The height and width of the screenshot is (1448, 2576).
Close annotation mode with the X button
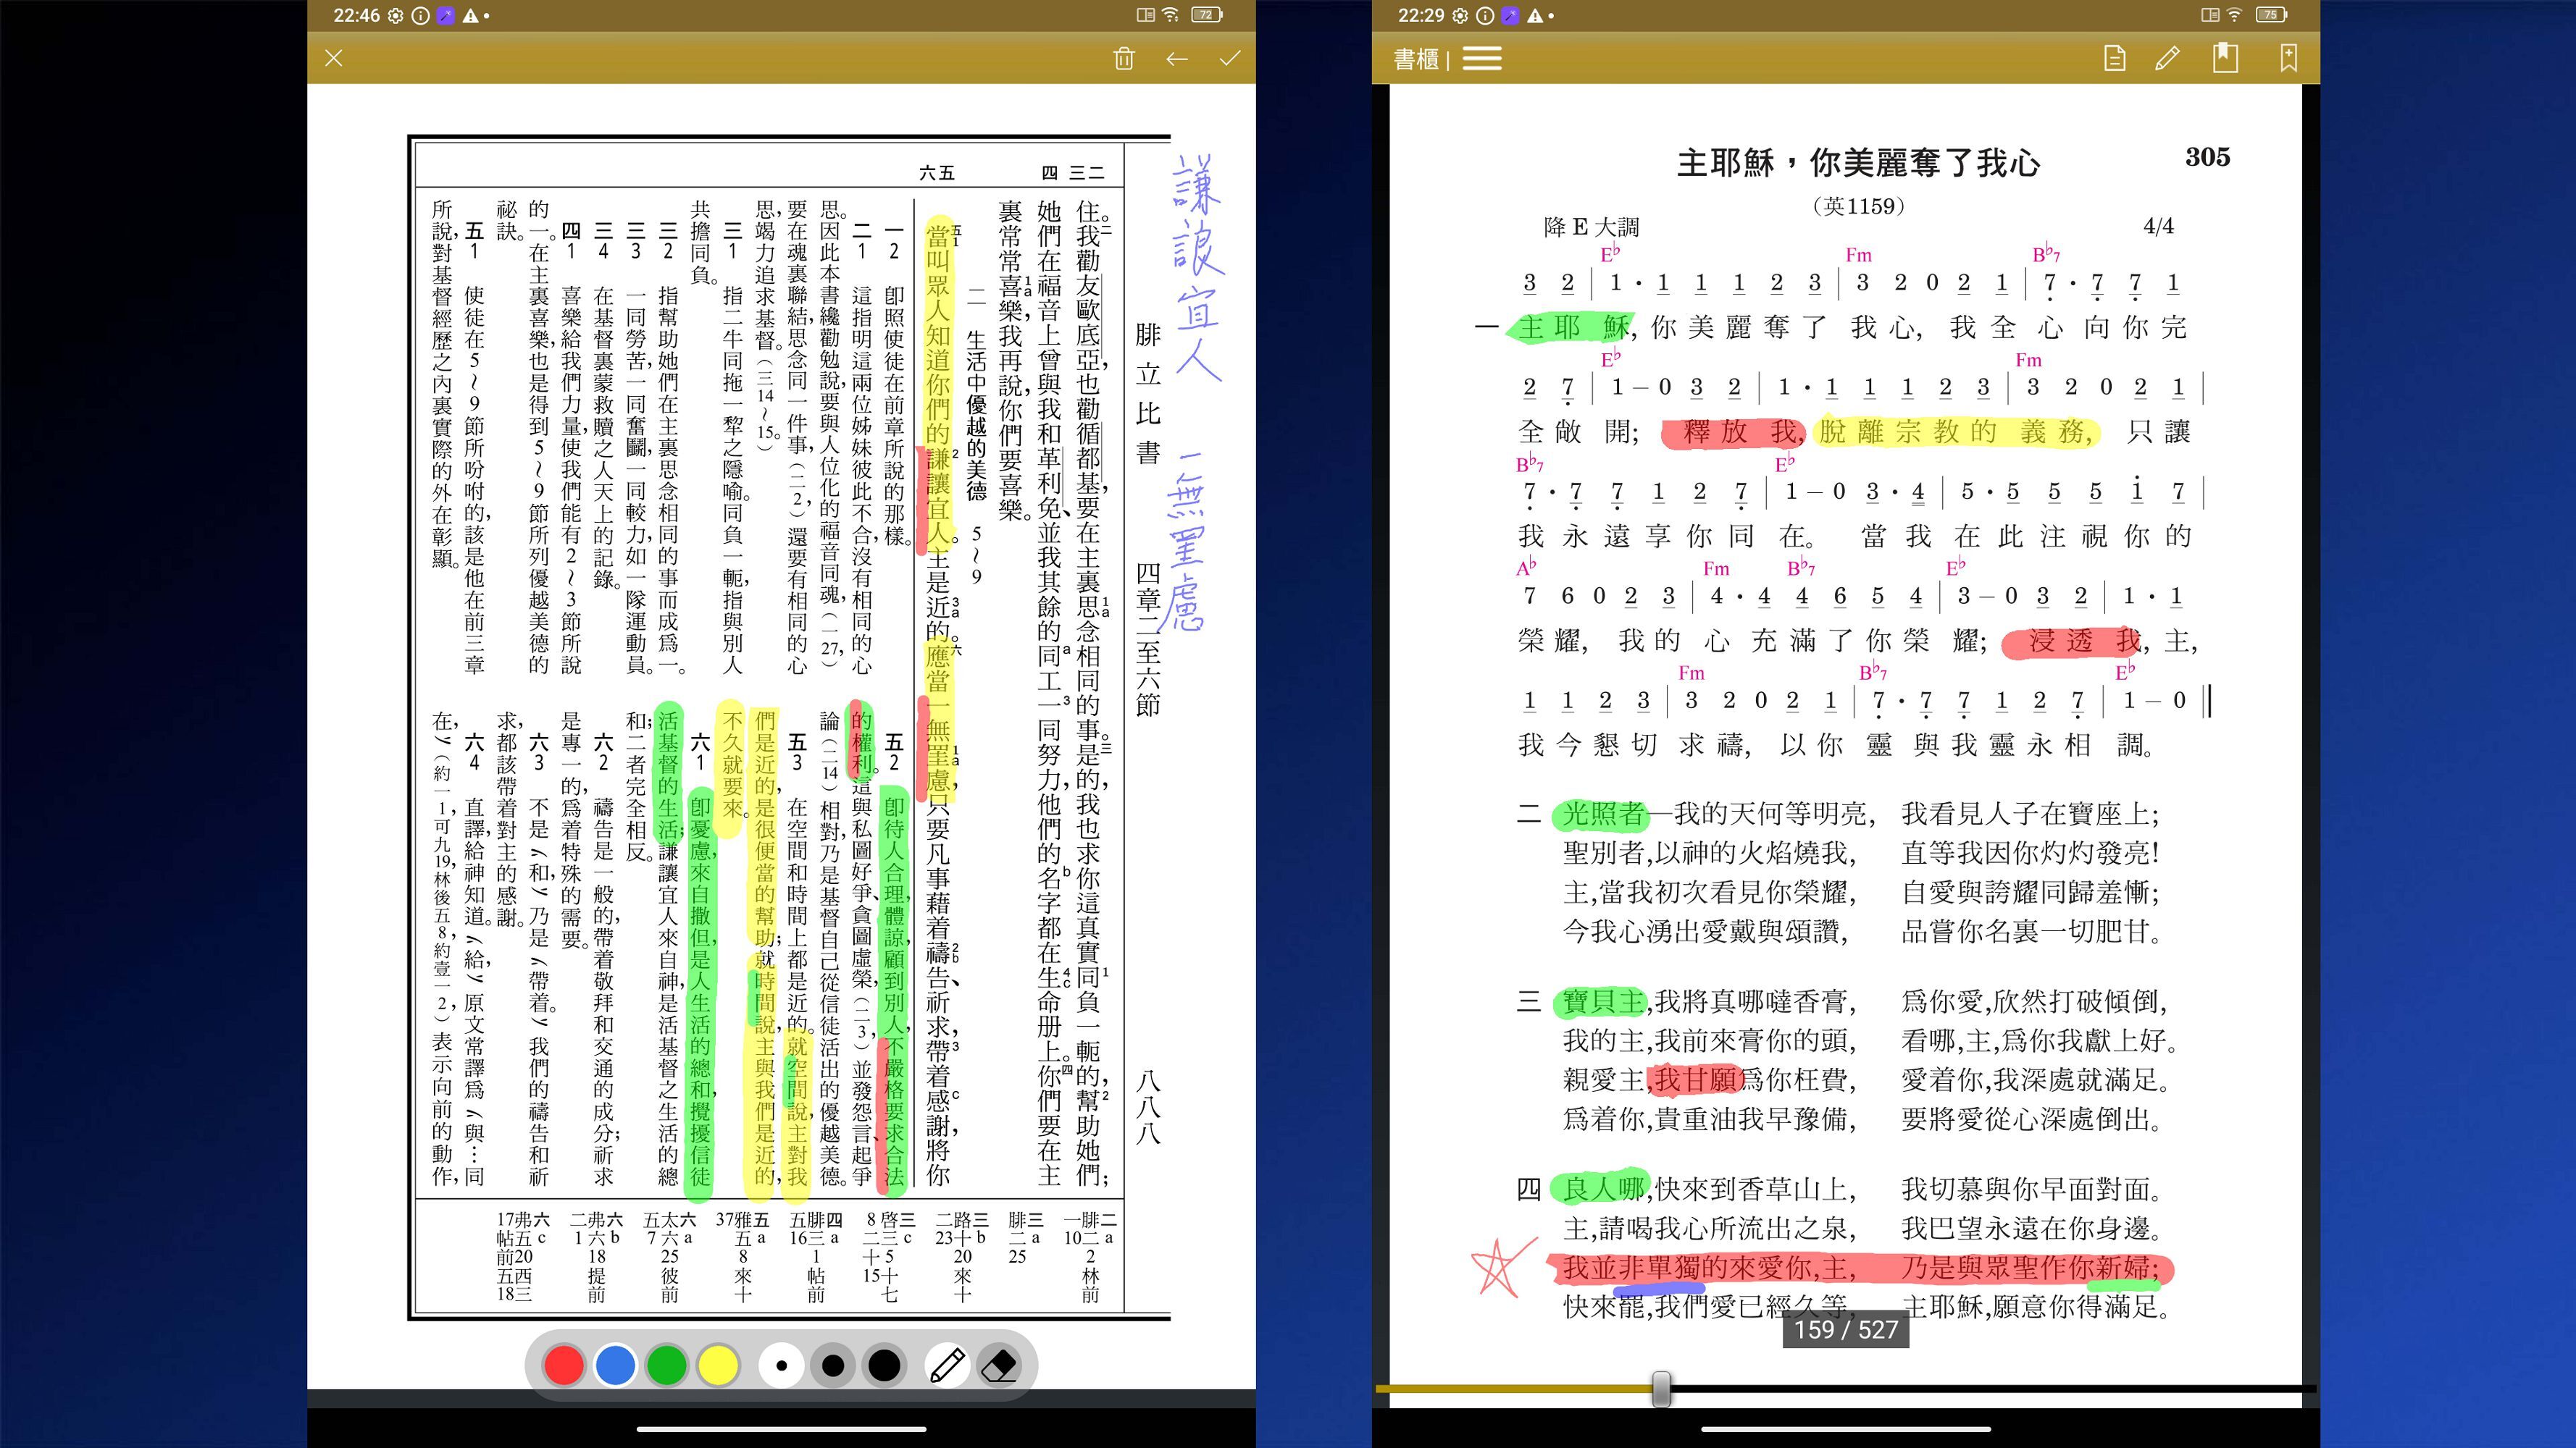click(334, 59)
